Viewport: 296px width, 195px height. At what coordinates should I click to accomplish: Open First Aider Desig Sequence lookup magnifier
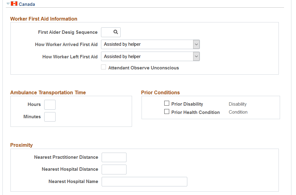click(115, 32)
